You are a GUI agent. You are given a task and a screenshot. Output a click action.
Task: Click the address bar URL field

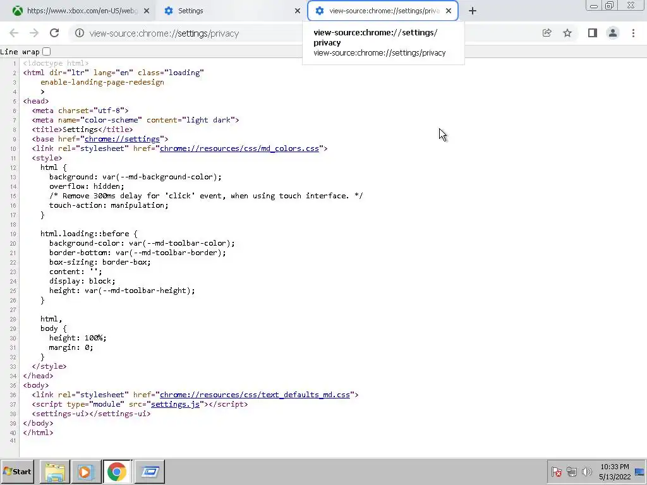[x=305, y=33]
